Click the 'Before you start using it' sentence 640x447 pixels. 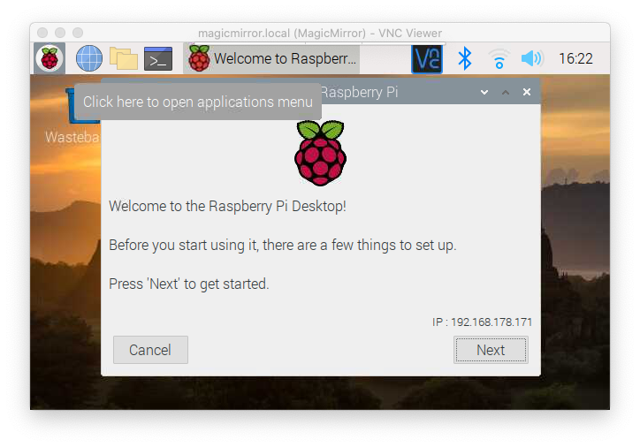[x=283, y=245]
